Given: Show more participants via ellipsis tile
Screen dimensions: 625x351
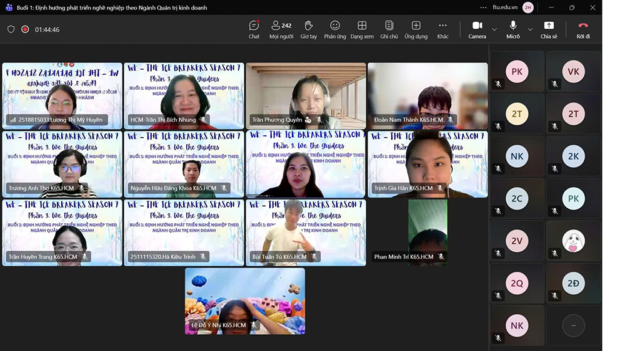Looking at the screenshot, I should point(573,325).
